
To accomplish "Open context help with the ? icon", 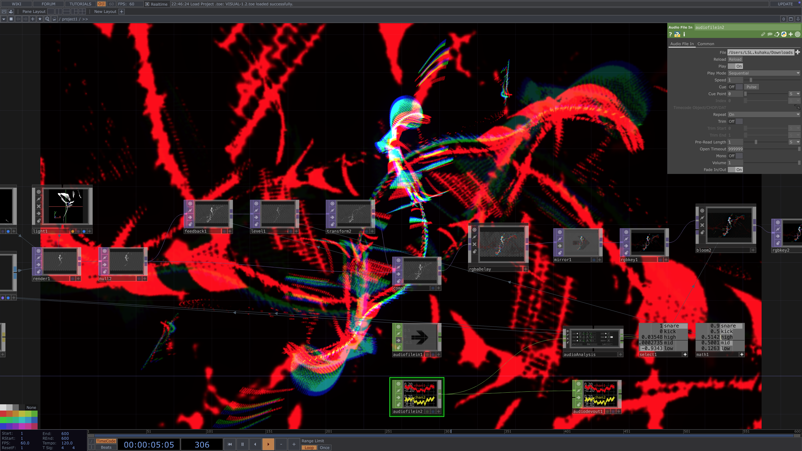I will (x=670, y=34).
